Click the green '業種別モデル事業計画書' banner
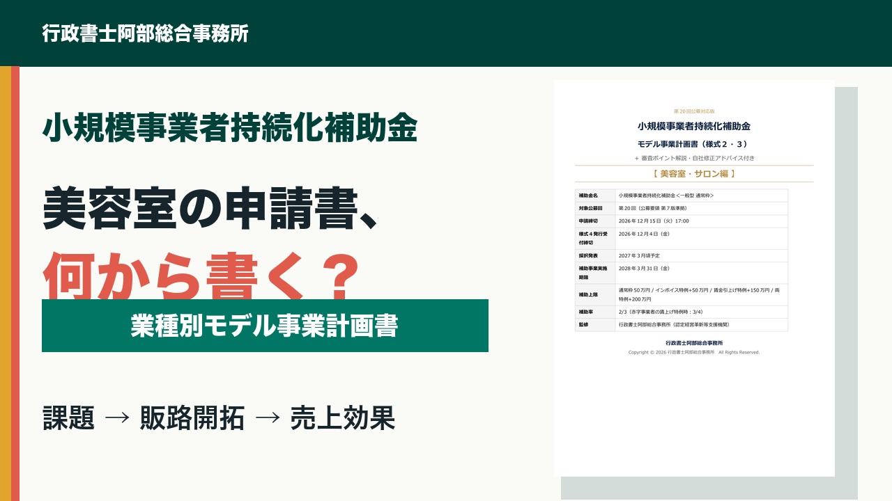The image size is (892, 501). click(265, 326)
